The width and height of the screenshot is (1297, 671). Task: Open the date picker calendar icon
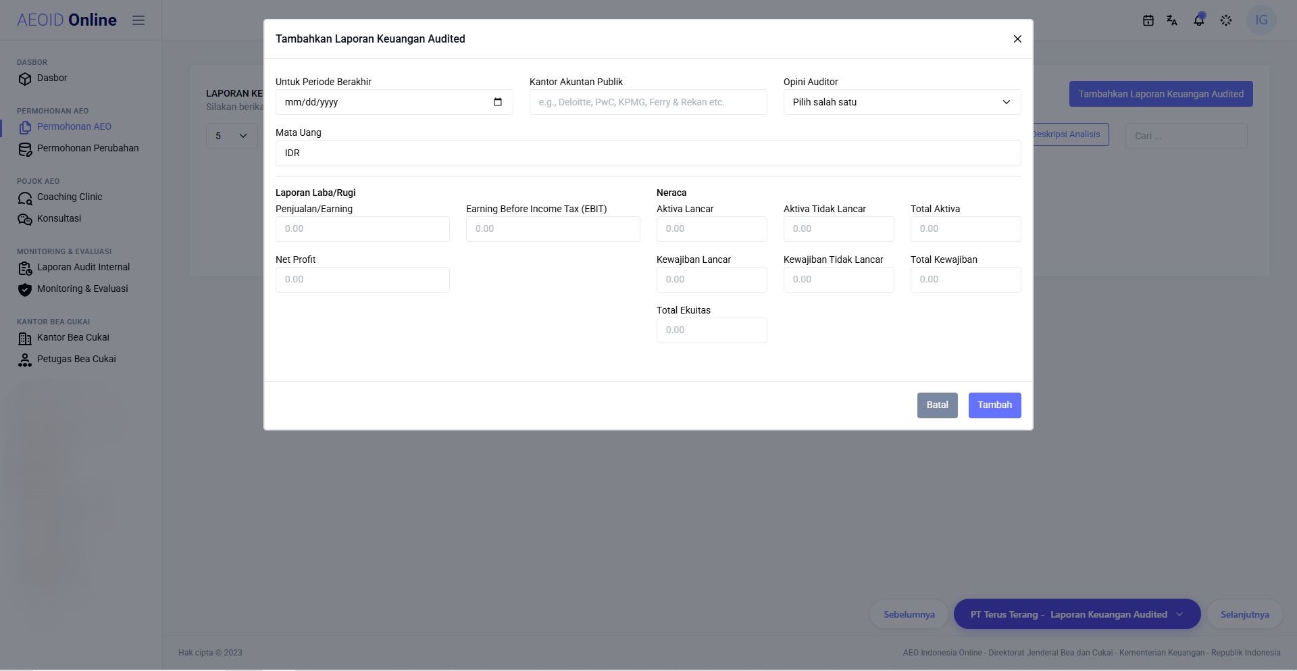(x=498, y=102)
